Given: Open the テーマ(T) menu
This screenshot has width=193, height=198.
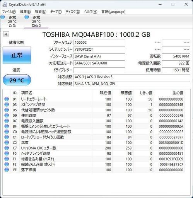Looking at the screenshot, I should [56, 12].
